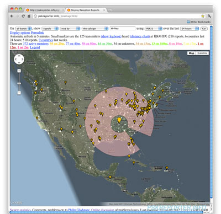Open the 'all bands' dropdown
Image resolution: width=221 pixels, height=214 pixels.
point(23,29)
